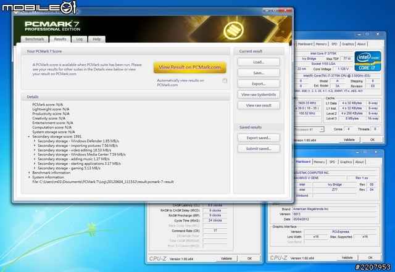The image size is (395, 272).
Task: Click View Result on PCMark.com button
Action: pos(189,67)
